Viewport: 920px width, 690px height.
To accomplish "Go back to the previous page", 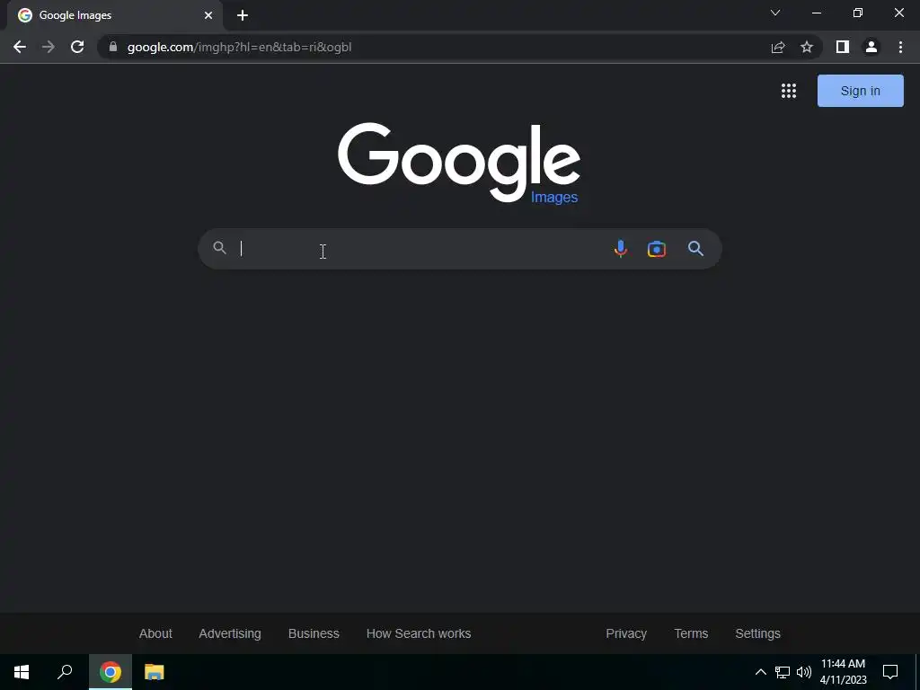I will [20, 47].
